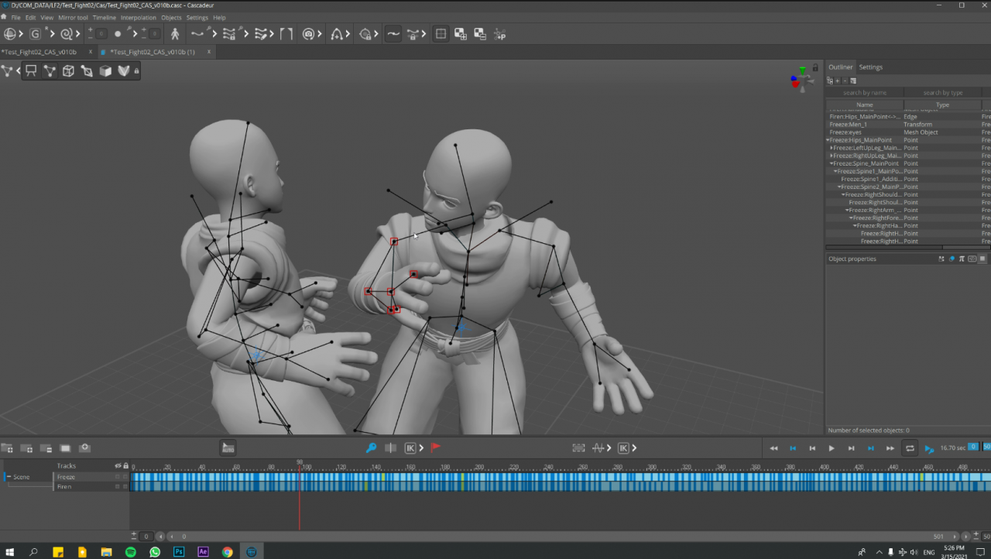Click the red flag icon above timeline
This screenshot has height=559, width=991.
tap(435, 448)
